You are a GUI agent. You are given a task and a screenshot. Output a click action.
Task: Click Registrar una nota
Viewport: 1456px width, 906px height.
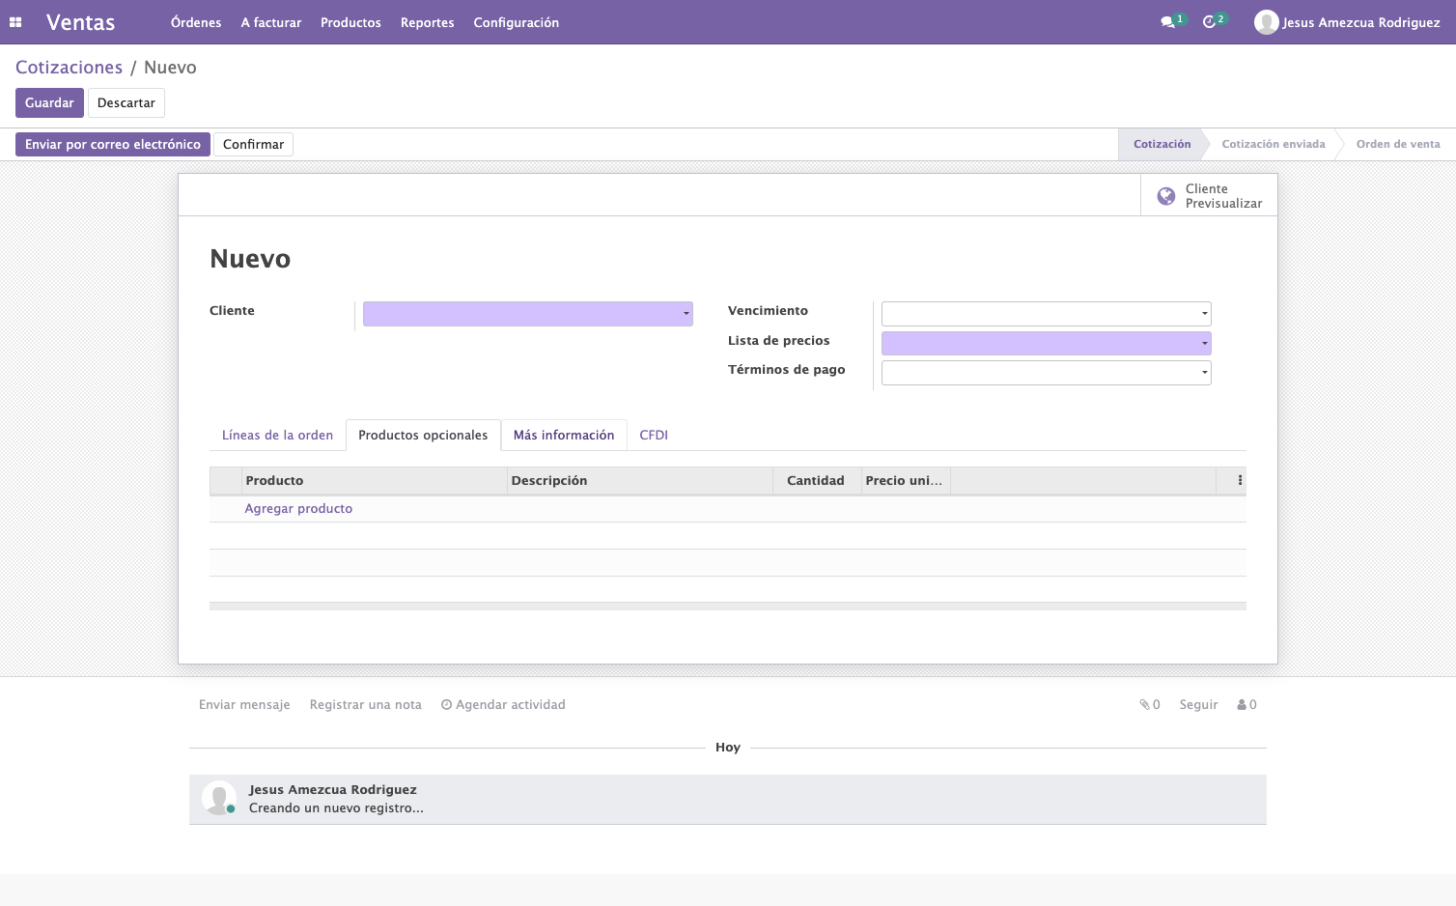pyautogui.click(x=366, y=705)
